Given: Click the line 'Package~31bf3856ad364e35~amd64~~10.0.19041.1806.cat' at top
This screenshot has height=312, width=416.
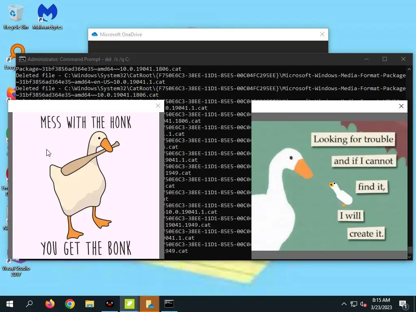Looking at the screenshot, I should coord(99,69).
